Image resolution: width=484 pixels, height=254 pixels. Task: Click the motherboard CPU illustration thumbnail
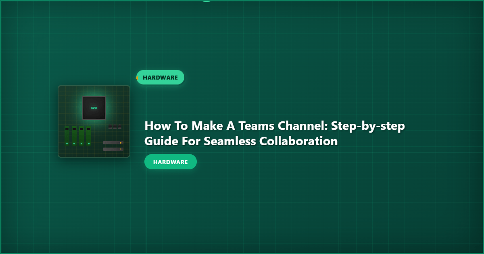[x=94, y=121]
